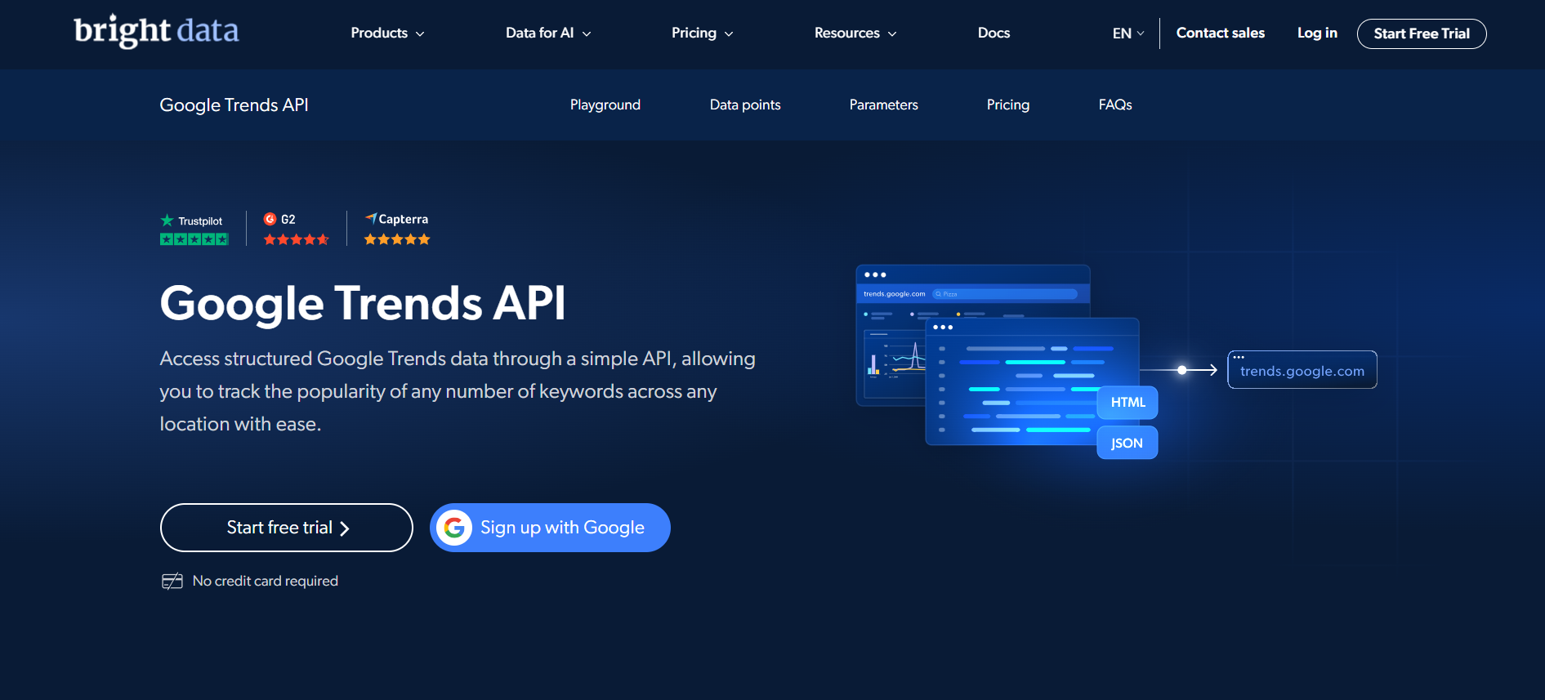Click the credit card icon
1545x700 pixels.
(172, 581)
